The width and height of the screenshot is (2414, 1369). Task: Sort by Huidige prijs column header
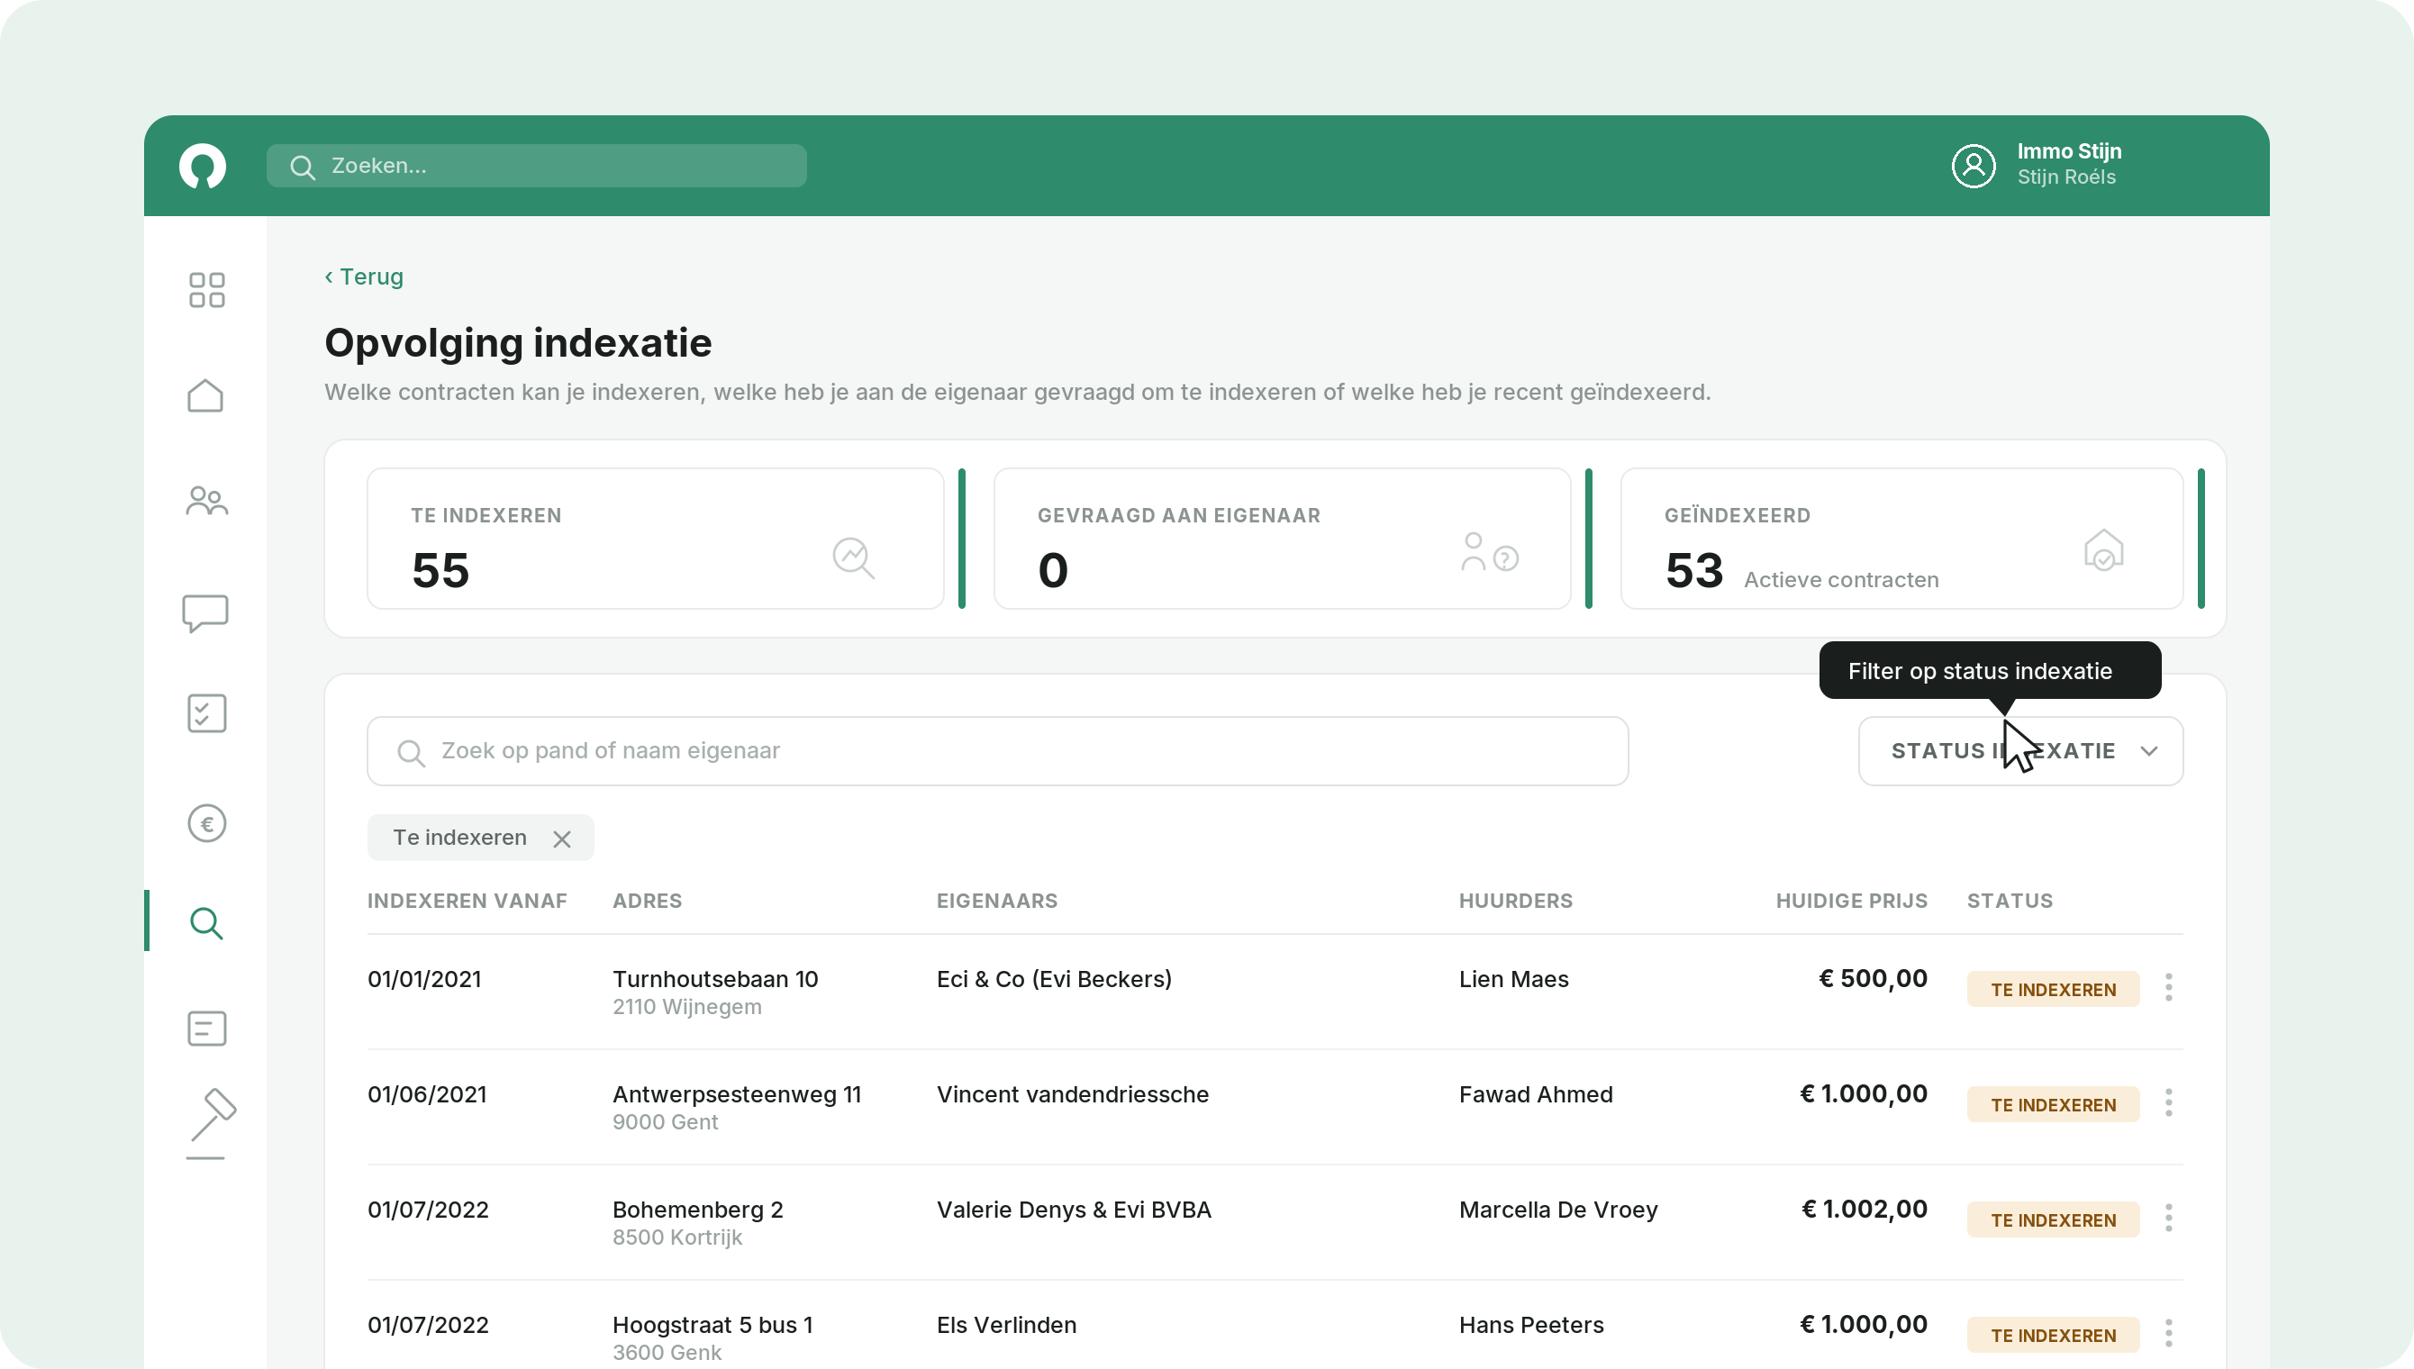pos(1851,901)
